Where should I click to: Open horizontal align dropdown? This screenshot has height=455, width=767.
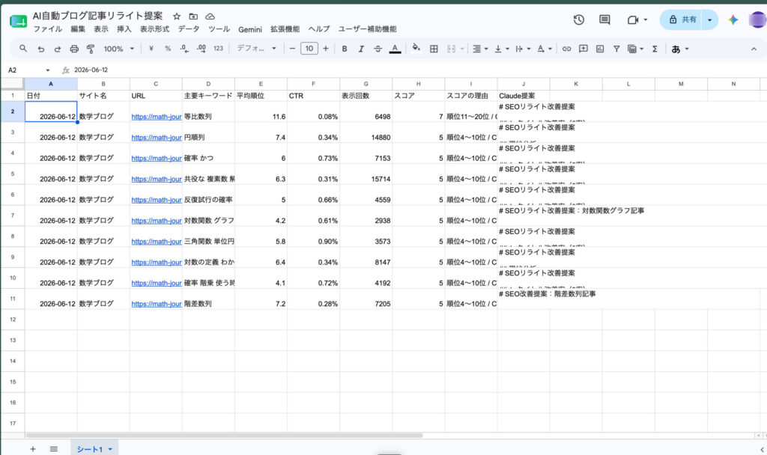(x=480, y=49)
